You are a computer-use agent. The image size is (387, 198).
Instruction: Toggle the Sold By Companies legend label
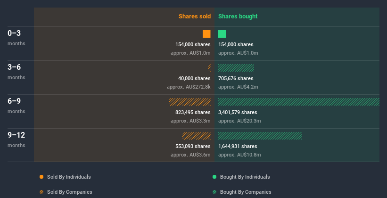point(69,192)
